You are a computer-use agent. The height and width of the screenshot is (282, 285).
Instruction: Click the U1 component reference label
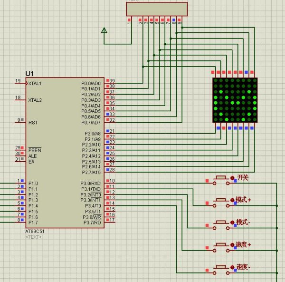pos(30,73)
